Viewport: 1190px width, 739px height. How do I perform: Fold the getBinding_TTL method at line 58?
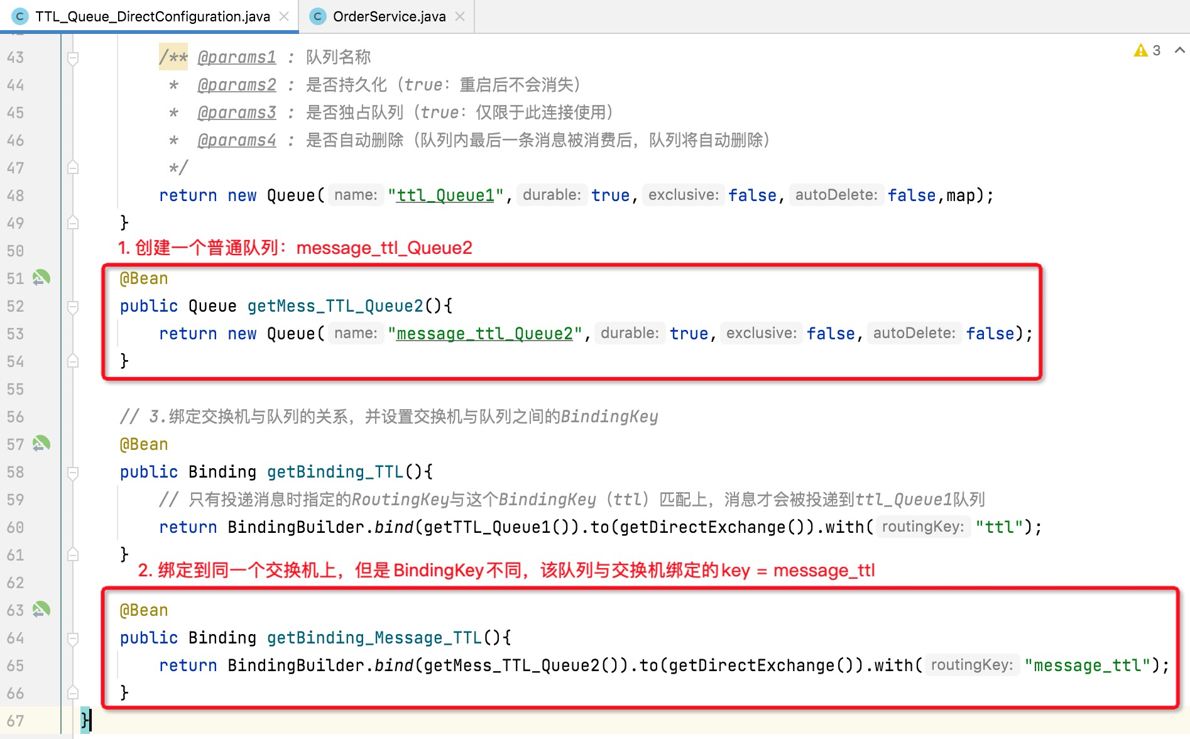tap(73, 473)
